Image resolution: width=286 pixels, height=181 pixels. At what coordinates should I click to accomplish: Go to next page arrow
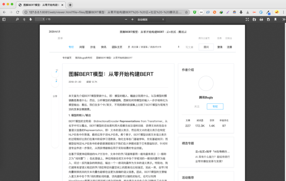30,19
